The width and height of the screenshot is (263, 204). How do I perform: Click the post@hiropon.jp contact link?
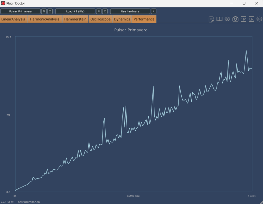29,202
